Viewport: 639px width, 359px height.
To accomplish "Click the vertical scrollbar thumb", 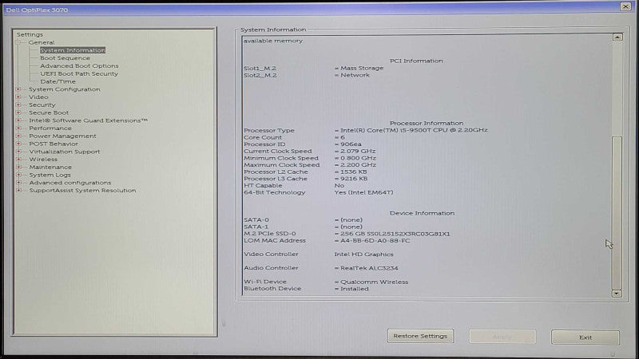I will [x=617, y=212].
